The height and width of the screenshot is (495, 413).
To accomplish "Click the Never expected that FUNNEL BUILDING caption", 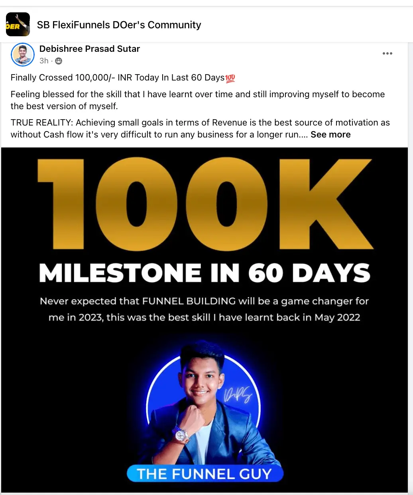I will pyautogui.click(x=204, y=301).
